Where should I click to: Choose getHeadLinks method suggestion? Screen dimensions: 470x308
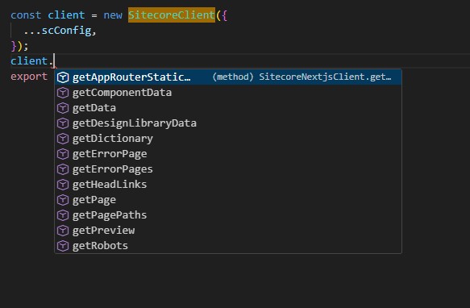click(x=228, y=184)
